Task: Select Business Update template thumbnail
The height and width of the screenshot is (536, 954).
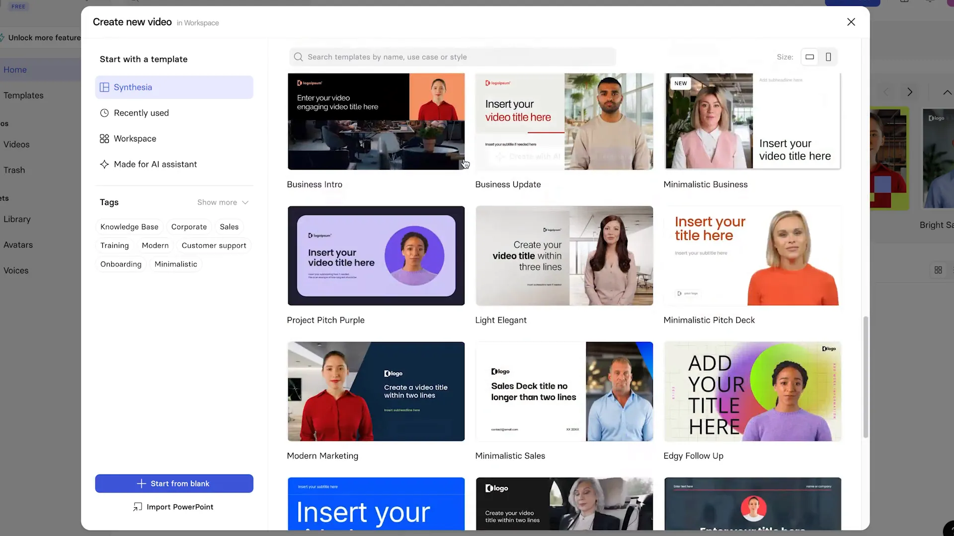Action: [564, 122]
